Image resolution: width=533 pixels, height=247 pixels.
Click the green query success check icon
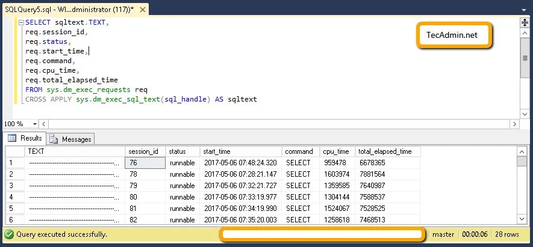9,234
